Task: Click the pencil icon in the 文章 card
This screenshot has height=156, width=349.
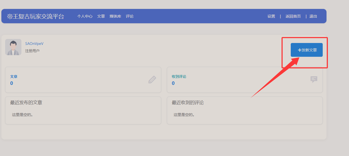Action: pos(152,79)
